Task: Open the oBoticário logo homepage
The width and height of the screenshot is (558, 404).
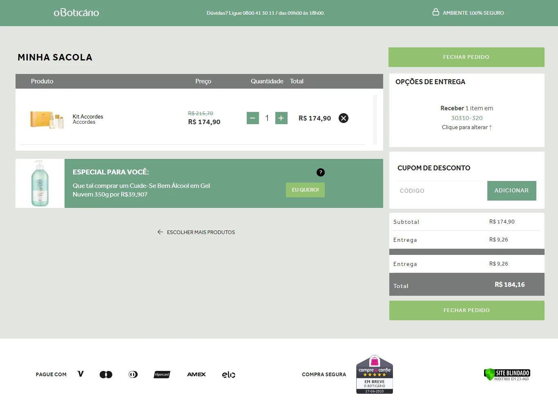Action: click(76, 13)
